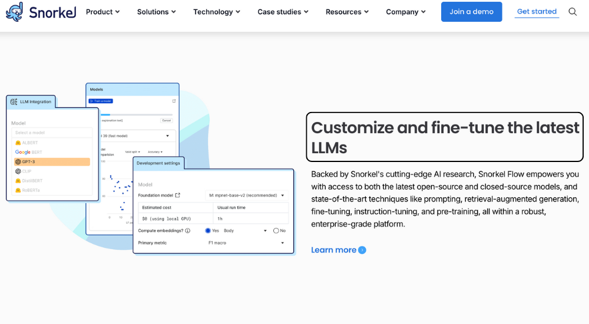Viewport: 589px width, 324px height.
Task: Click the Select a model input field
Action: click(x=52, y=133)
